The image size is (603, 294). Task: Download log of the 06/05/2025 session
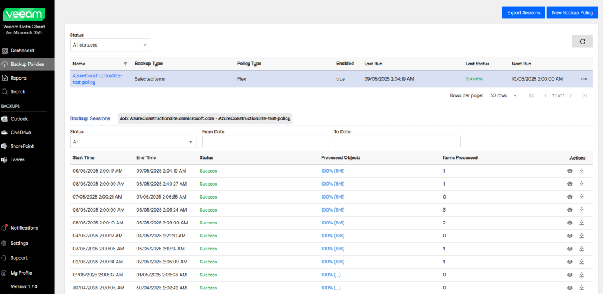(581, 210)
